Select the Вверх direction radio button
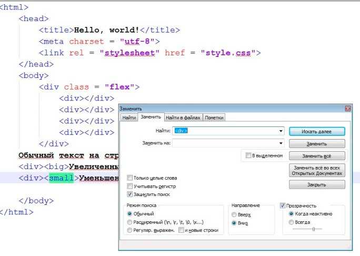Screen dimensions: 360x256 (234, 214)
